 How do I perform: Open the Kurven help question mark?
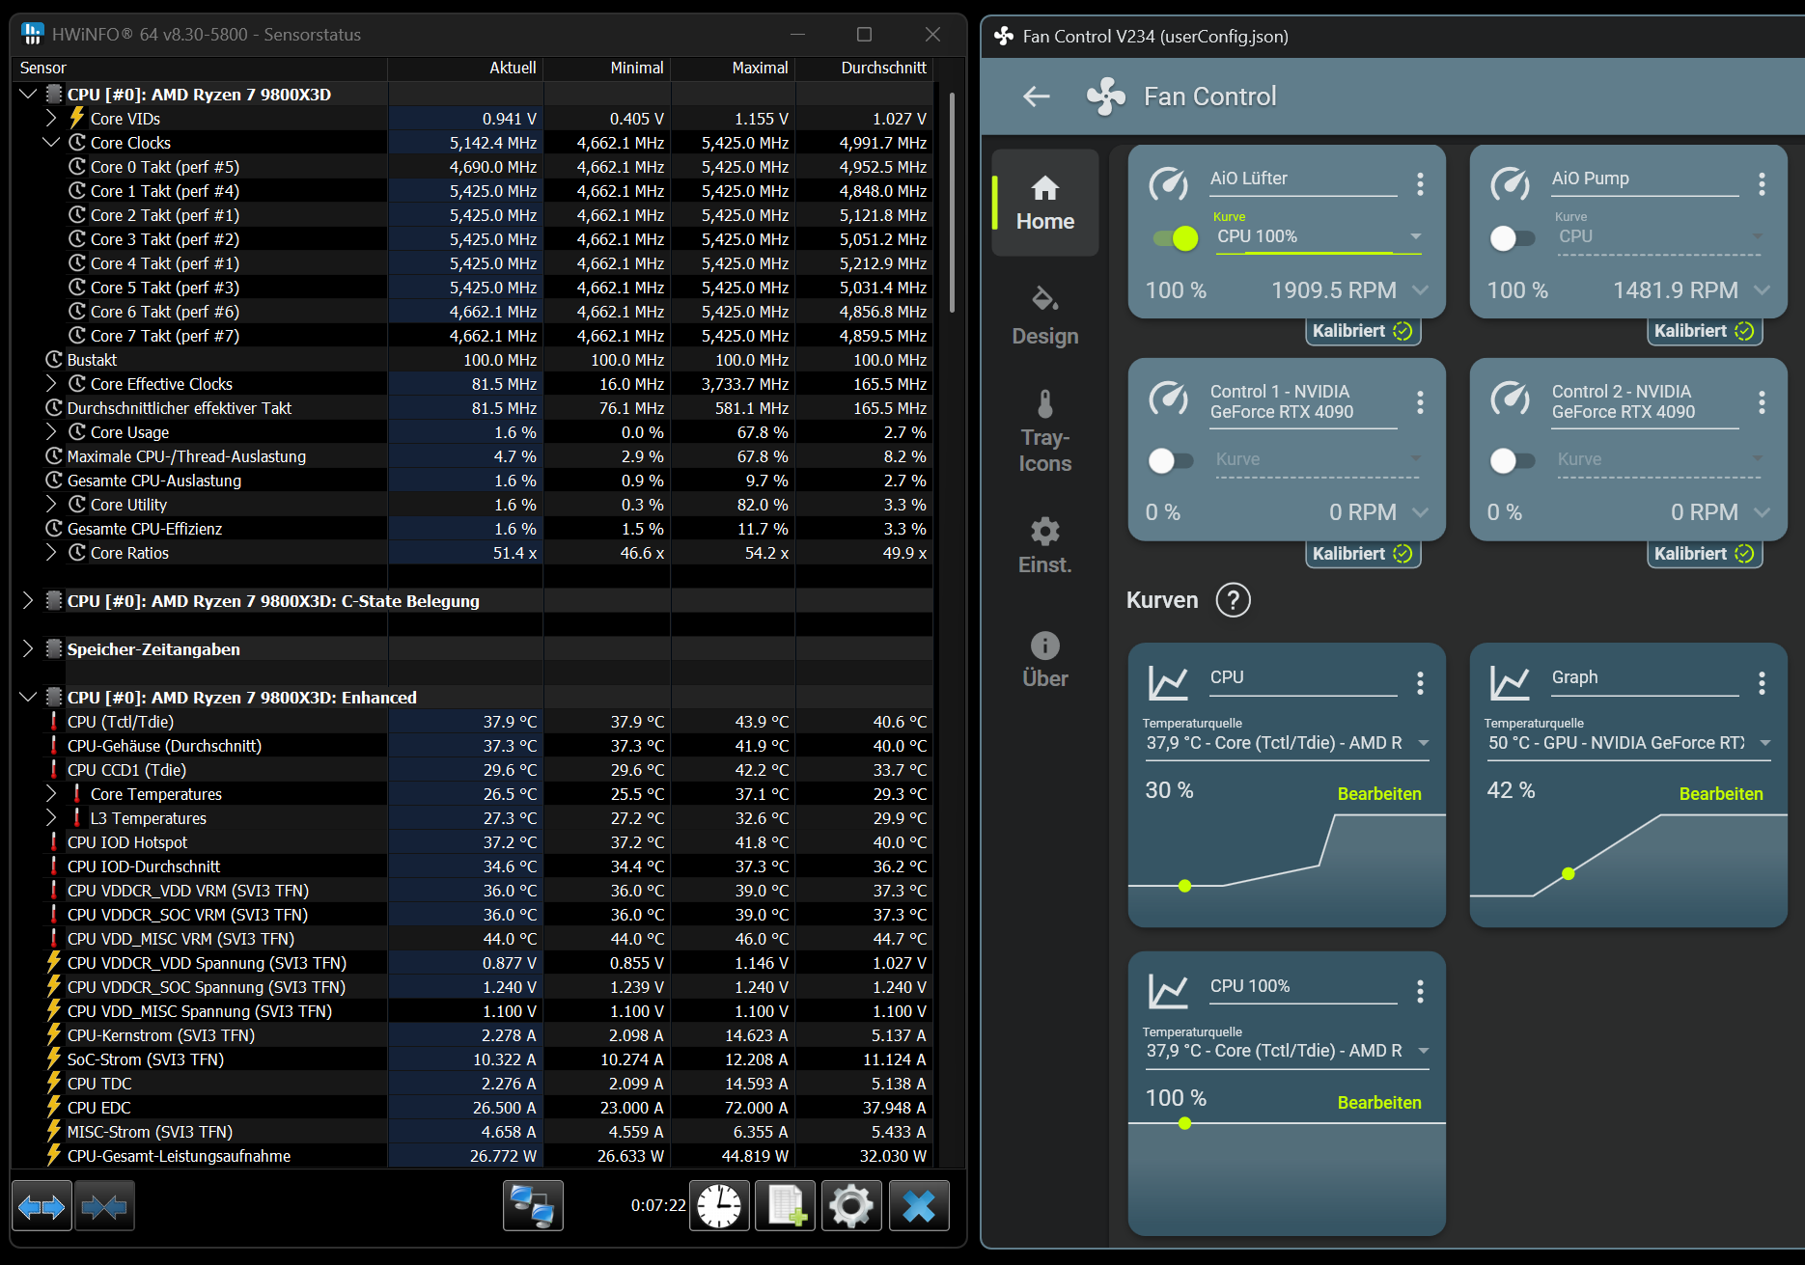click(x=1234, y=600)
